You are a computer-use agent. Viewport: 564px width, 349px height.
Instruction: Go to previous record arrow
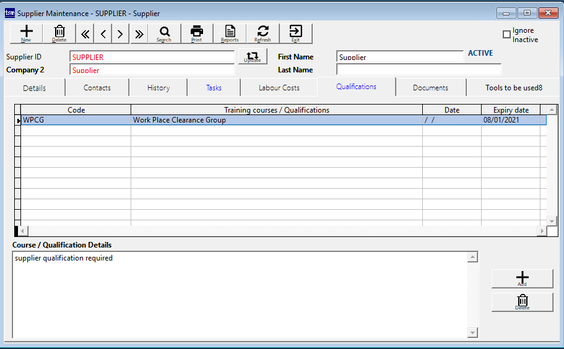click(103, 34)
